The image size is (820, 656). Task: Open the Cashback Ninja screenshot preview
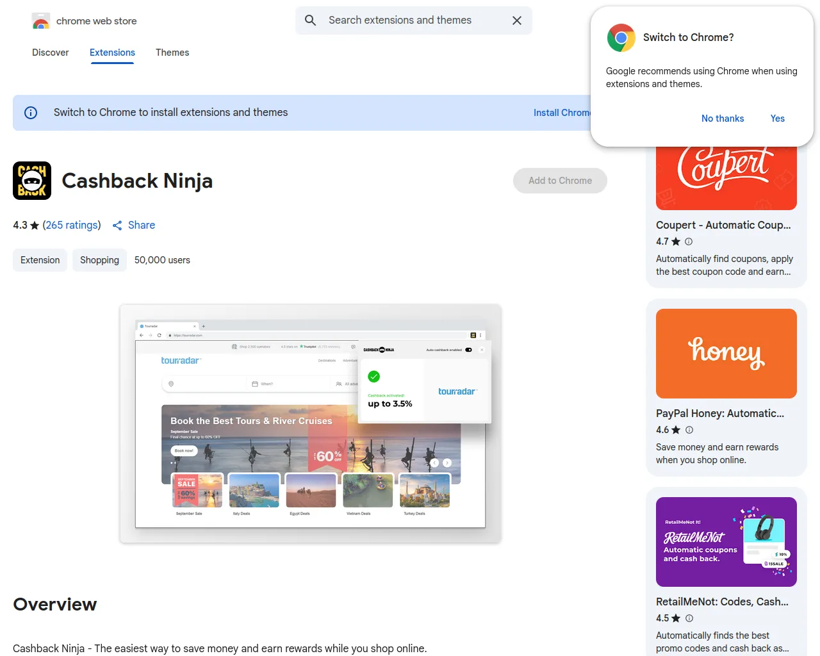point(310,423)
